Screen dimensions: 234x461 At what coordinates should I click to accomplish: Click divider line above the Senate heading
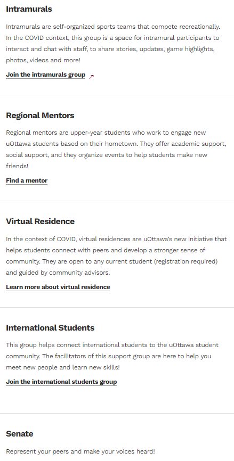117,414
